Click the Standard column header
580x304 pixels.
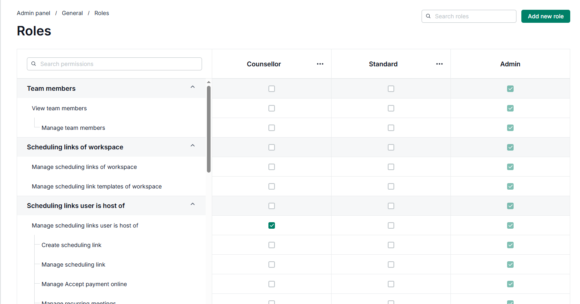(x=383, y=64)
